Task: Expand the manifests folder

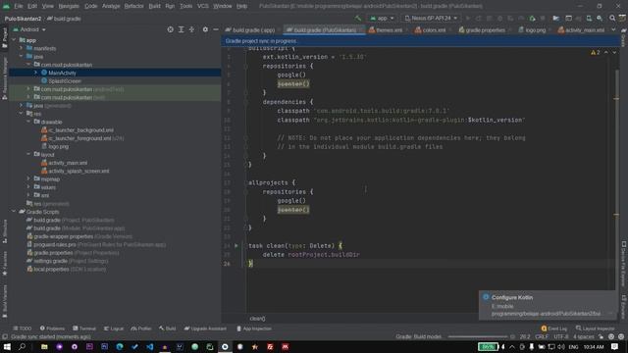Action: 22,48
